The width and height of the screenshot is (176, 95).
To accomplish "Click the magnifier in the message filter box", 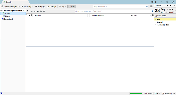I will point(152,11).
